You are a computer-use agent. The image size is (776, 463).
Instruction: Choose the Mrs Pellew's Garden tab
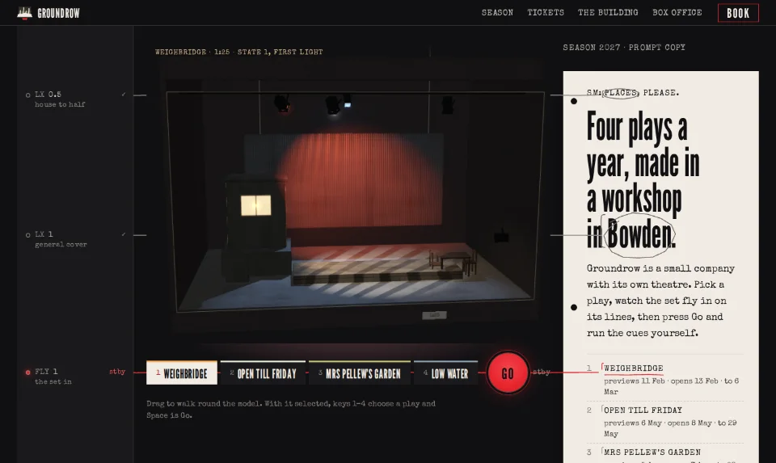point(359,373)
